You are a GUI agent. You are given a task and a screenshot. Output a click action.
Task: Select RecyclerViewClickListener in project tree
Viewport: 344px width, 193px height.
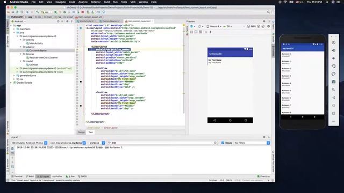click(44, 57)
